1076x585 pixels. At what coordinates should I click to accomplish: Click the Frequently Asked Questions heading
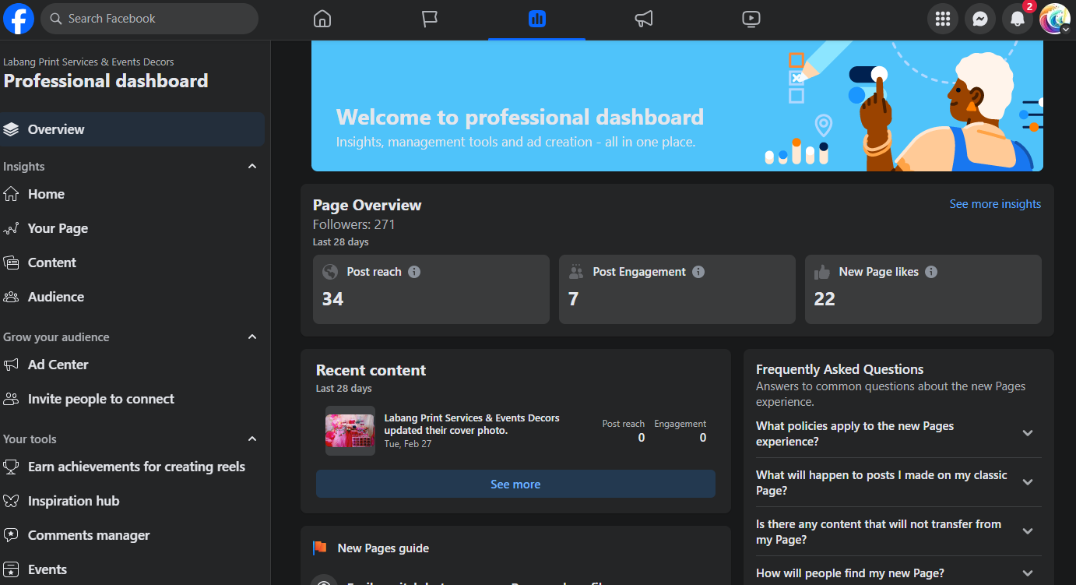pos(840,369)
